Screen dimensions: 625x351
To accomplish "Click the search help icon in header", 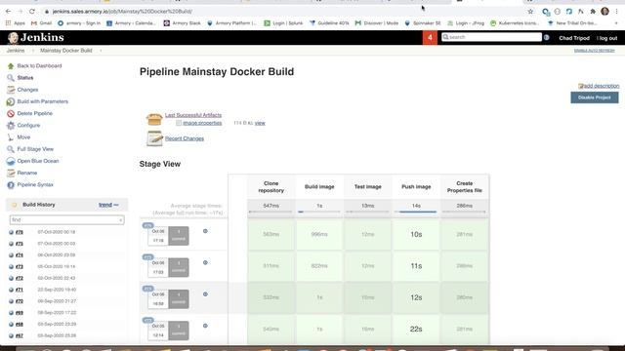I will pyautogui.click(x=547, y=37).
